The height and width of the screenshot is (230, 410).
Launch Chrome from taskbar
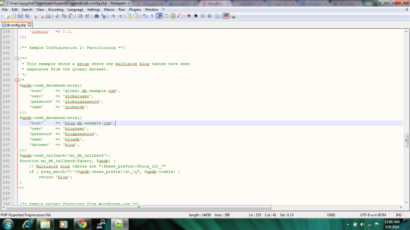click(82, 224)
